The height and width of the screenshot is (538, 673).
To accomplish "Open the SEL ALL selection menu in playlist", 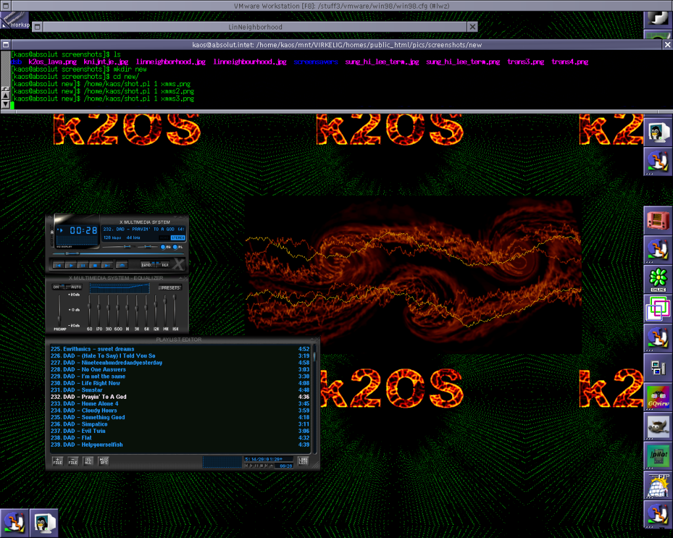I will [x=88, y=461].
